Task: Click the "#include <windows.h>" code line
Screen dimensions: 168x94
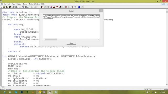Action: (x=17, y=12)
